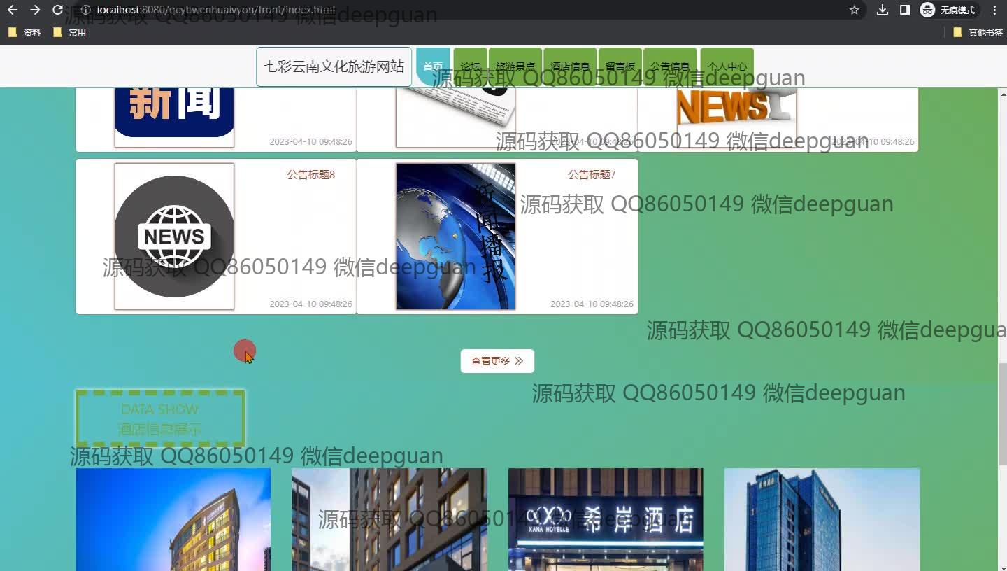Open the 公告信息 navigation tab
Viewport: 1007px width, 571px height.
[670, 66]
